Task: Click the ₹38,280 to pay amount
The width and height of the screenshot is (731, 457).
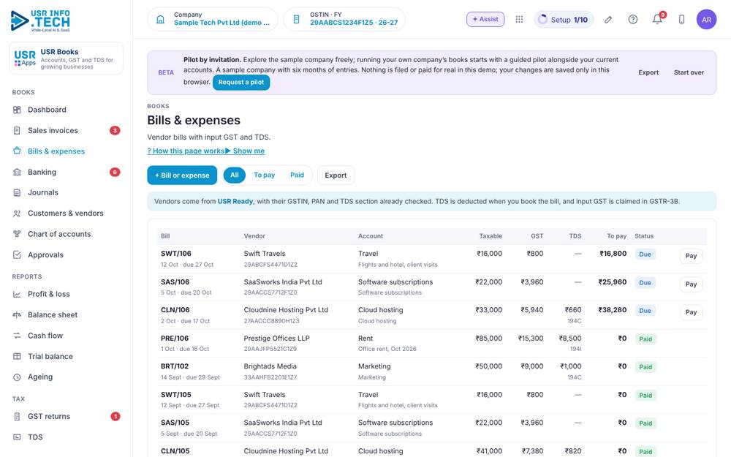Action: coord(613,310)
